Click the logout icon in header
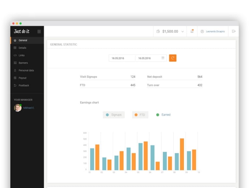This screenshot has height=188, width=250. [234, 31]
